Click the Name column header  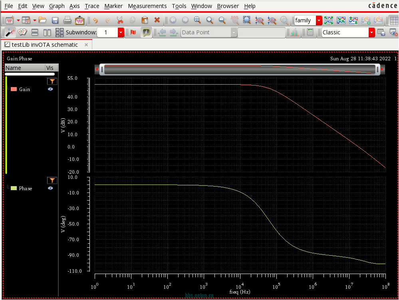pos(25,68)
